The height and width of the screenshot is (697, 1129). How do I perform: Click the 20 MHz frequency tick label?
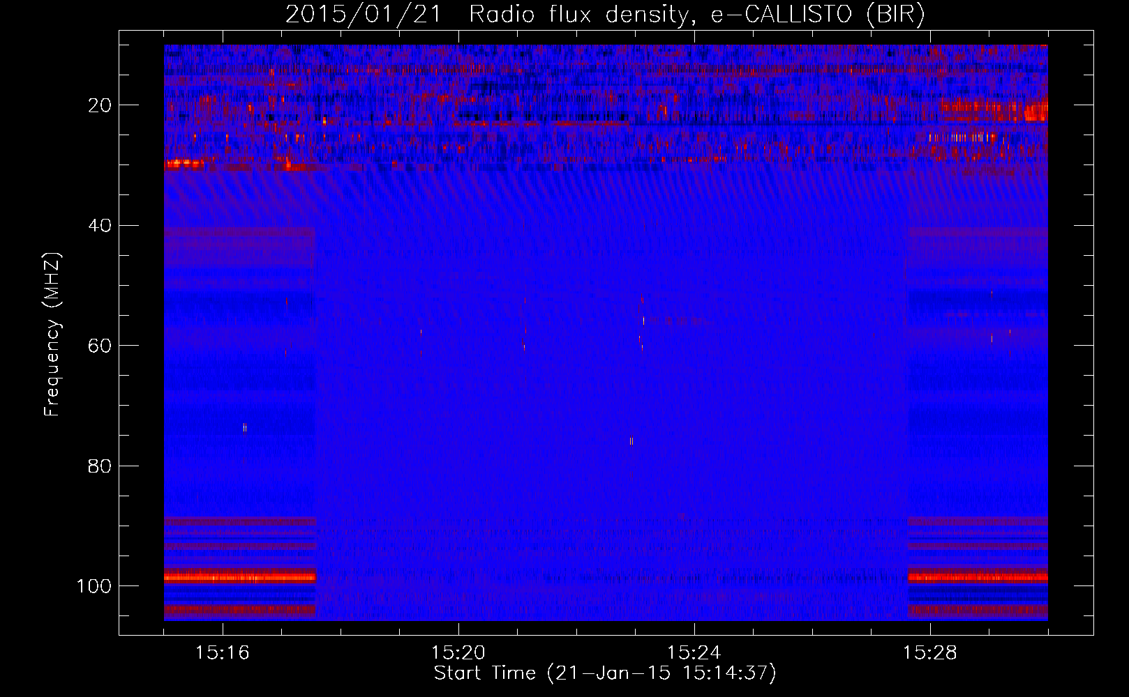[x=100, y=105]
